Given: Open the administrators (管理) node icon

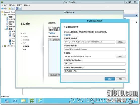Looking at the screenshot, I should 10,31.
